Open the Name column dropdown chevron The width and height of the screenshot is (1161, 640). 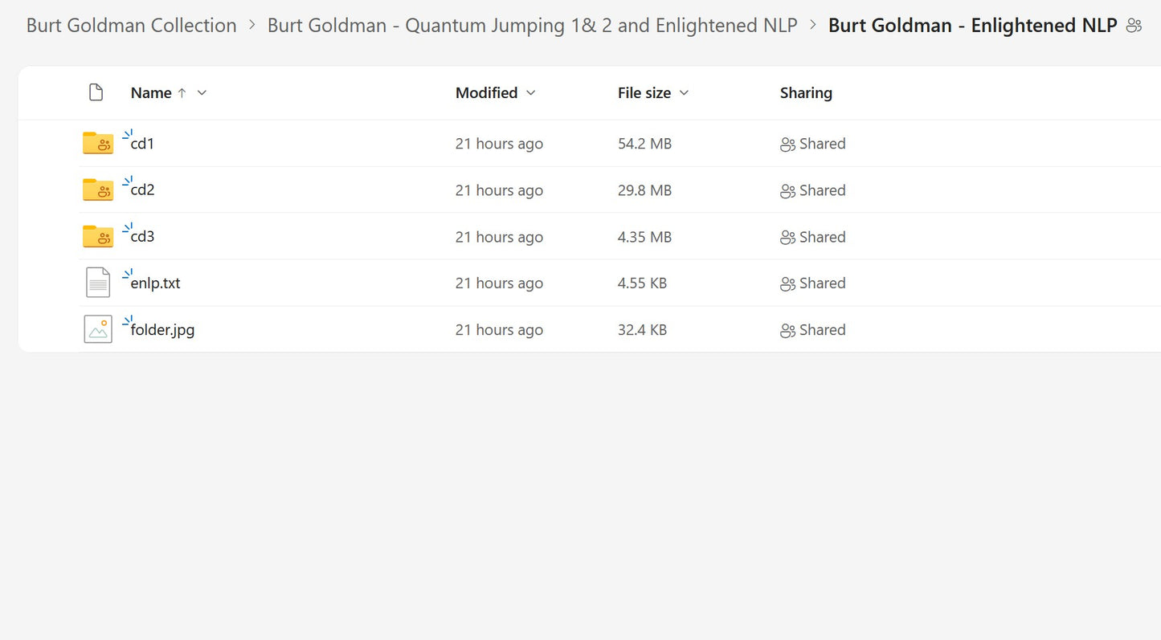[x=202, y=92]
